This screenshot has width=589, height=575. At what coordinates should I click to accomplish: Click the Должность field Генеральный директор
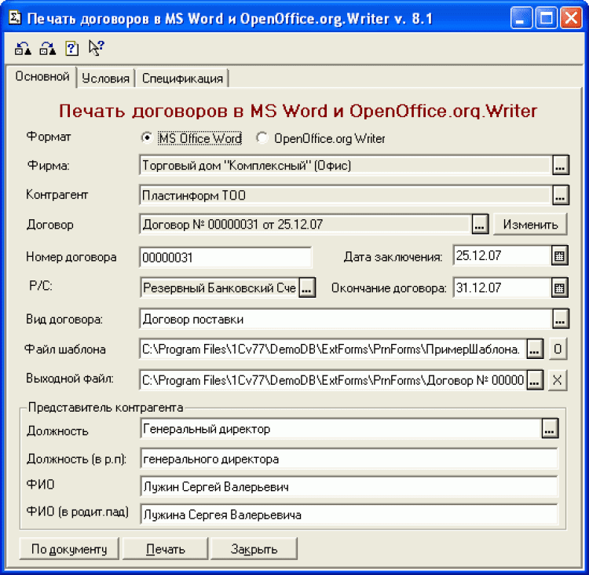point(341,429)
